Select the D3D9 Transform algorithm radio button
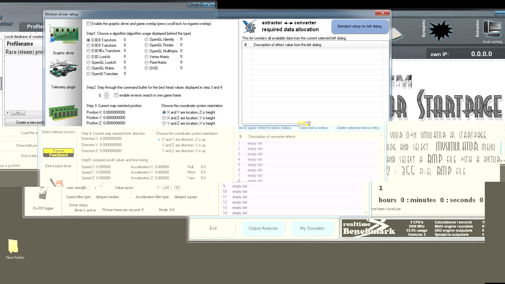 tap(88, 45)
